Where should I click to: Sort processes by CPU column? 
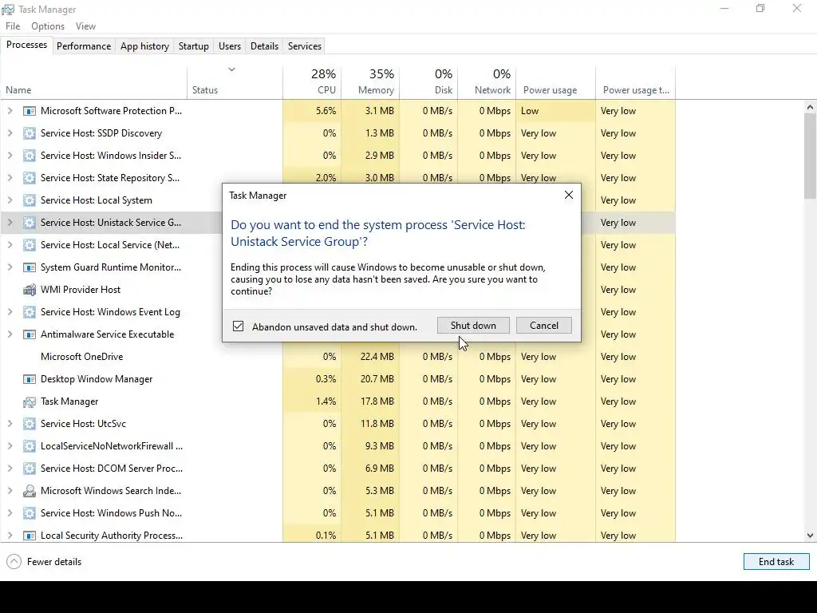point(312,82)
